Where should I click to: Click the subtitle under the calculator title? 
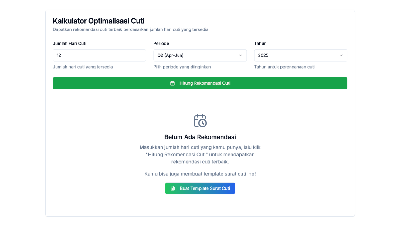(x=131, y=29)
